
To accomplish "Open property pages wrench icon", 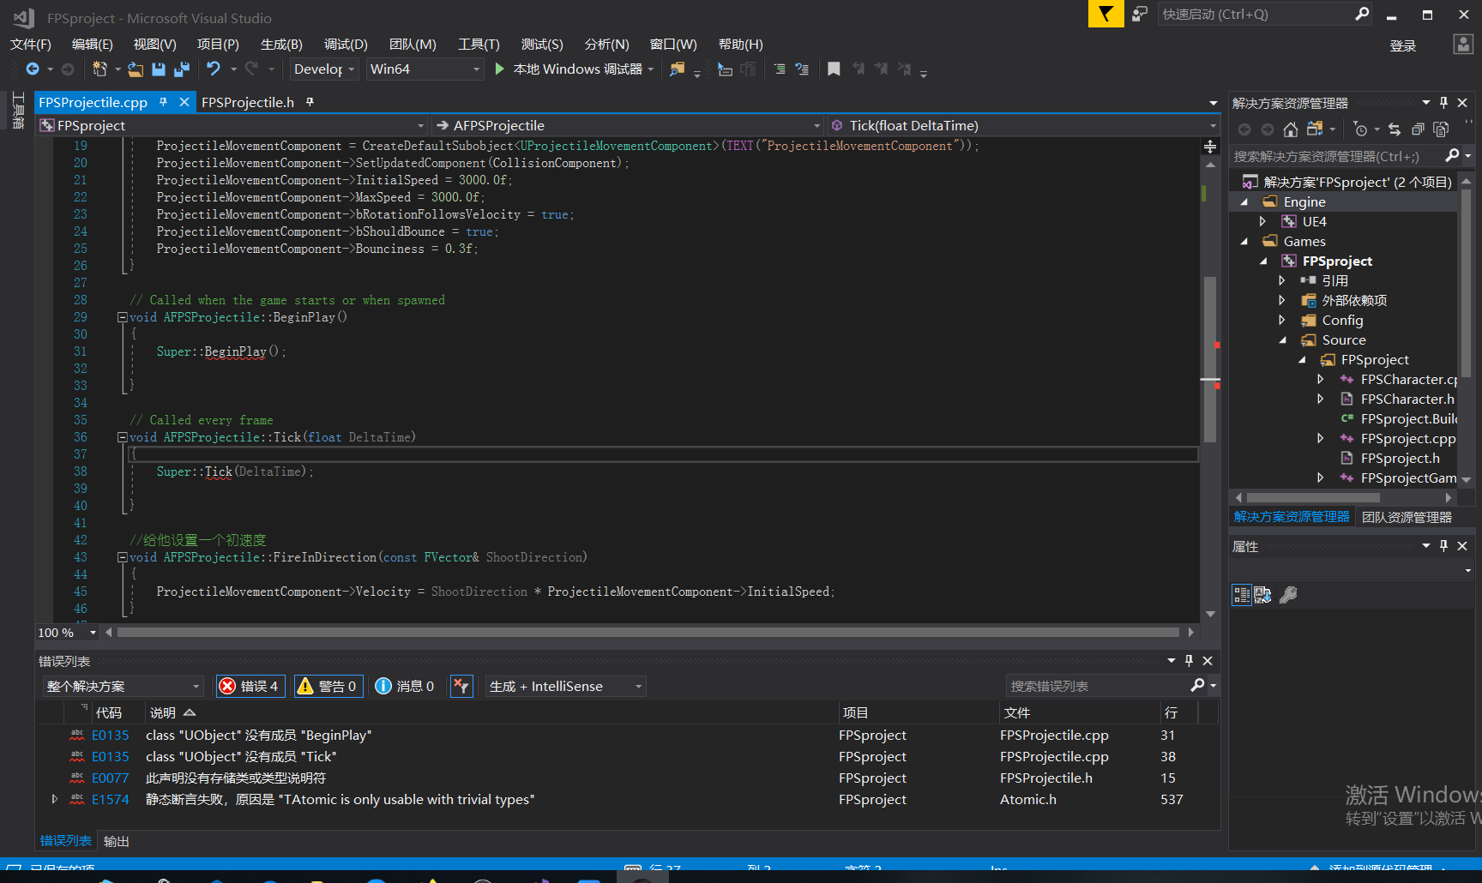I will pyautogui.click(x=1288, y=595).
